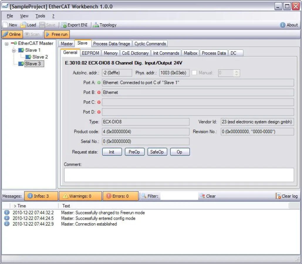This screenshot has height=264, width=302.
Task: Request the SafeOp state
Action: point(157,152)
